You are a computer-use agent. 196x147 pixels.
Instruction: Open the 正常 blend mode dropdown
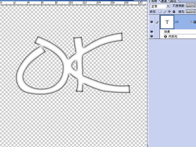(x=159, y=6)
